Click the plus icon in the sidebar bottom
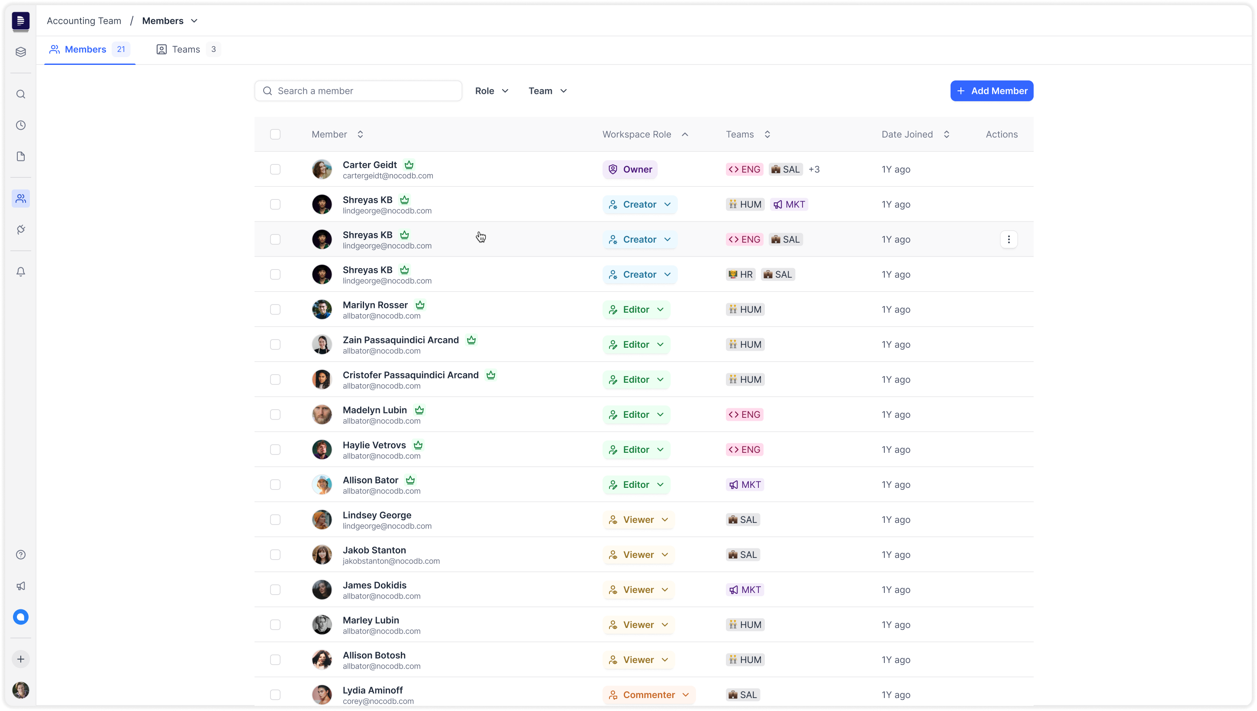 pos(20,659)
